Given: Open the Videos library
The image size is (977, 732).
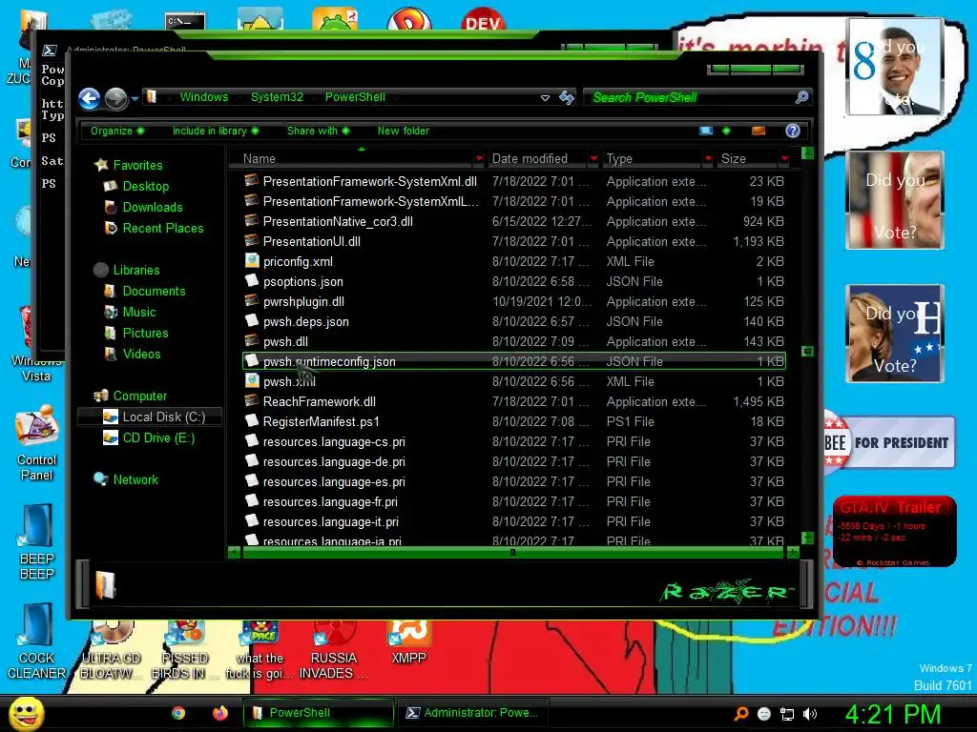Looking at the screenshot, I should point(141,355).
